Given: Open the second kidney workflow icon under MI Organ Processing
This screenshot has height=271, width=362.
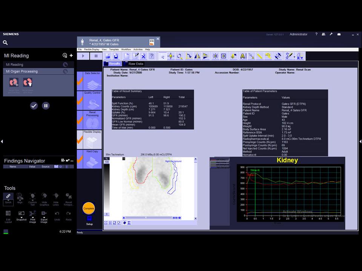Looking at the screenshot, I should click(28, 82).
